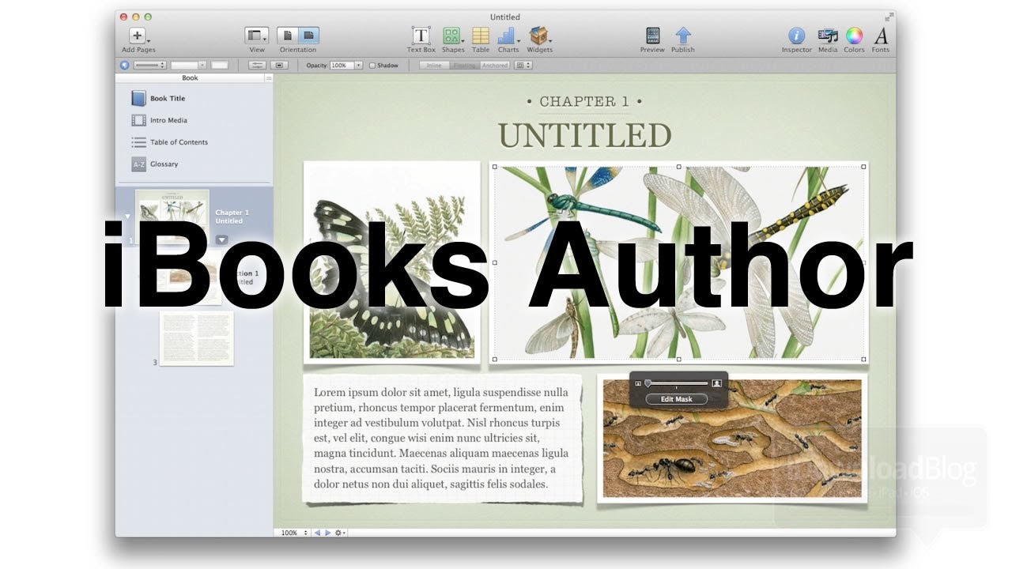Click the A-Z Glossary icon
The image size is (1012, 569).
coord(138,164)
